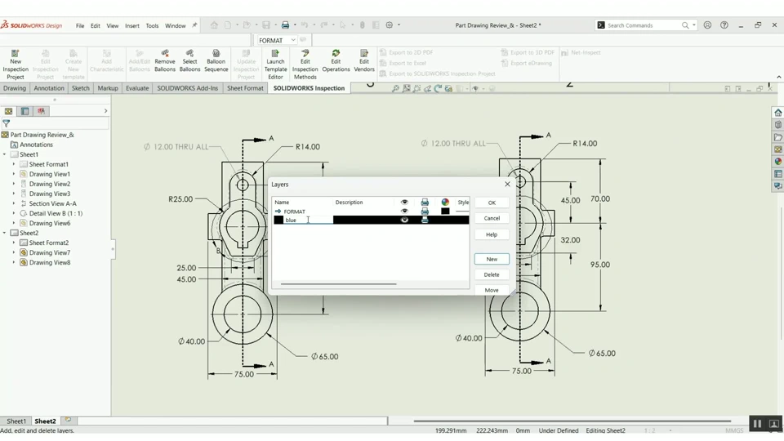Click the Print icon in the top toolbar
Viewport: 784px width, 441px height.
(285, 25)
